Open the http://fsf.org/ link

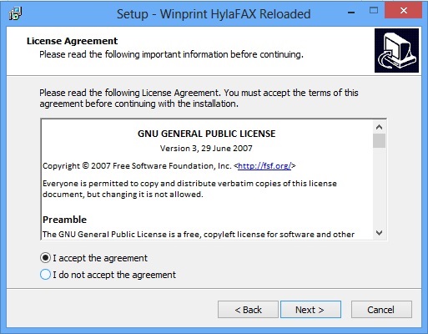(264, 166)
